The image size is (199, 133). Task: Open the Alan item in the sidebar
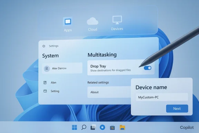click(x=54, y=82)
